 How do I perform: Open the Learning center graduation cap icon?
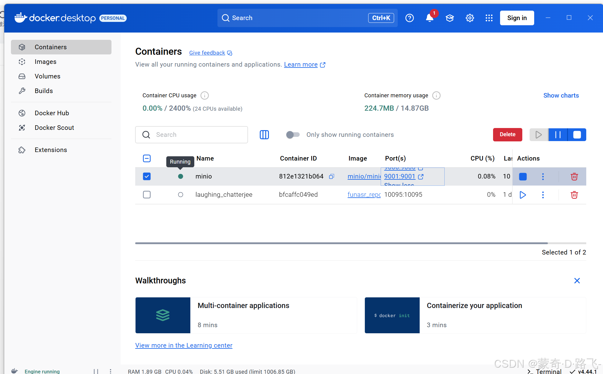pyautogui.click(x=450, y=18)
